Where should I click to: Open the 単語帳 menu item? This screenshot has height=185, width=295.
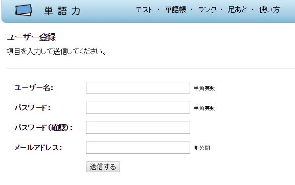click(x=175, y=10)
